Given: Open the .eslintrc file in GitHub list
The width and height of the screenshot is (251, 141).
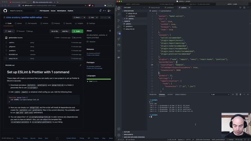Looking at the screenshot, I should click(11, 43).
